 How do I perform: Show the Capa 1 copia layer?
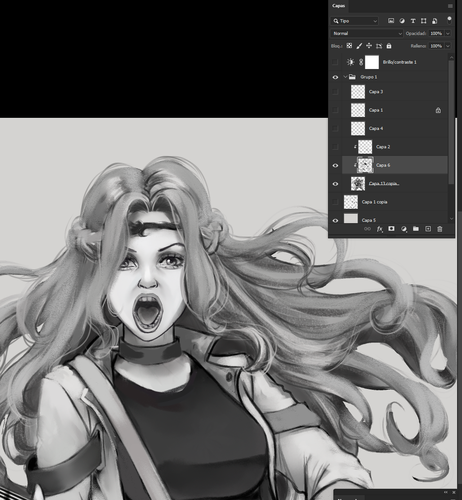pyautogui.click(x=335, y=202)
